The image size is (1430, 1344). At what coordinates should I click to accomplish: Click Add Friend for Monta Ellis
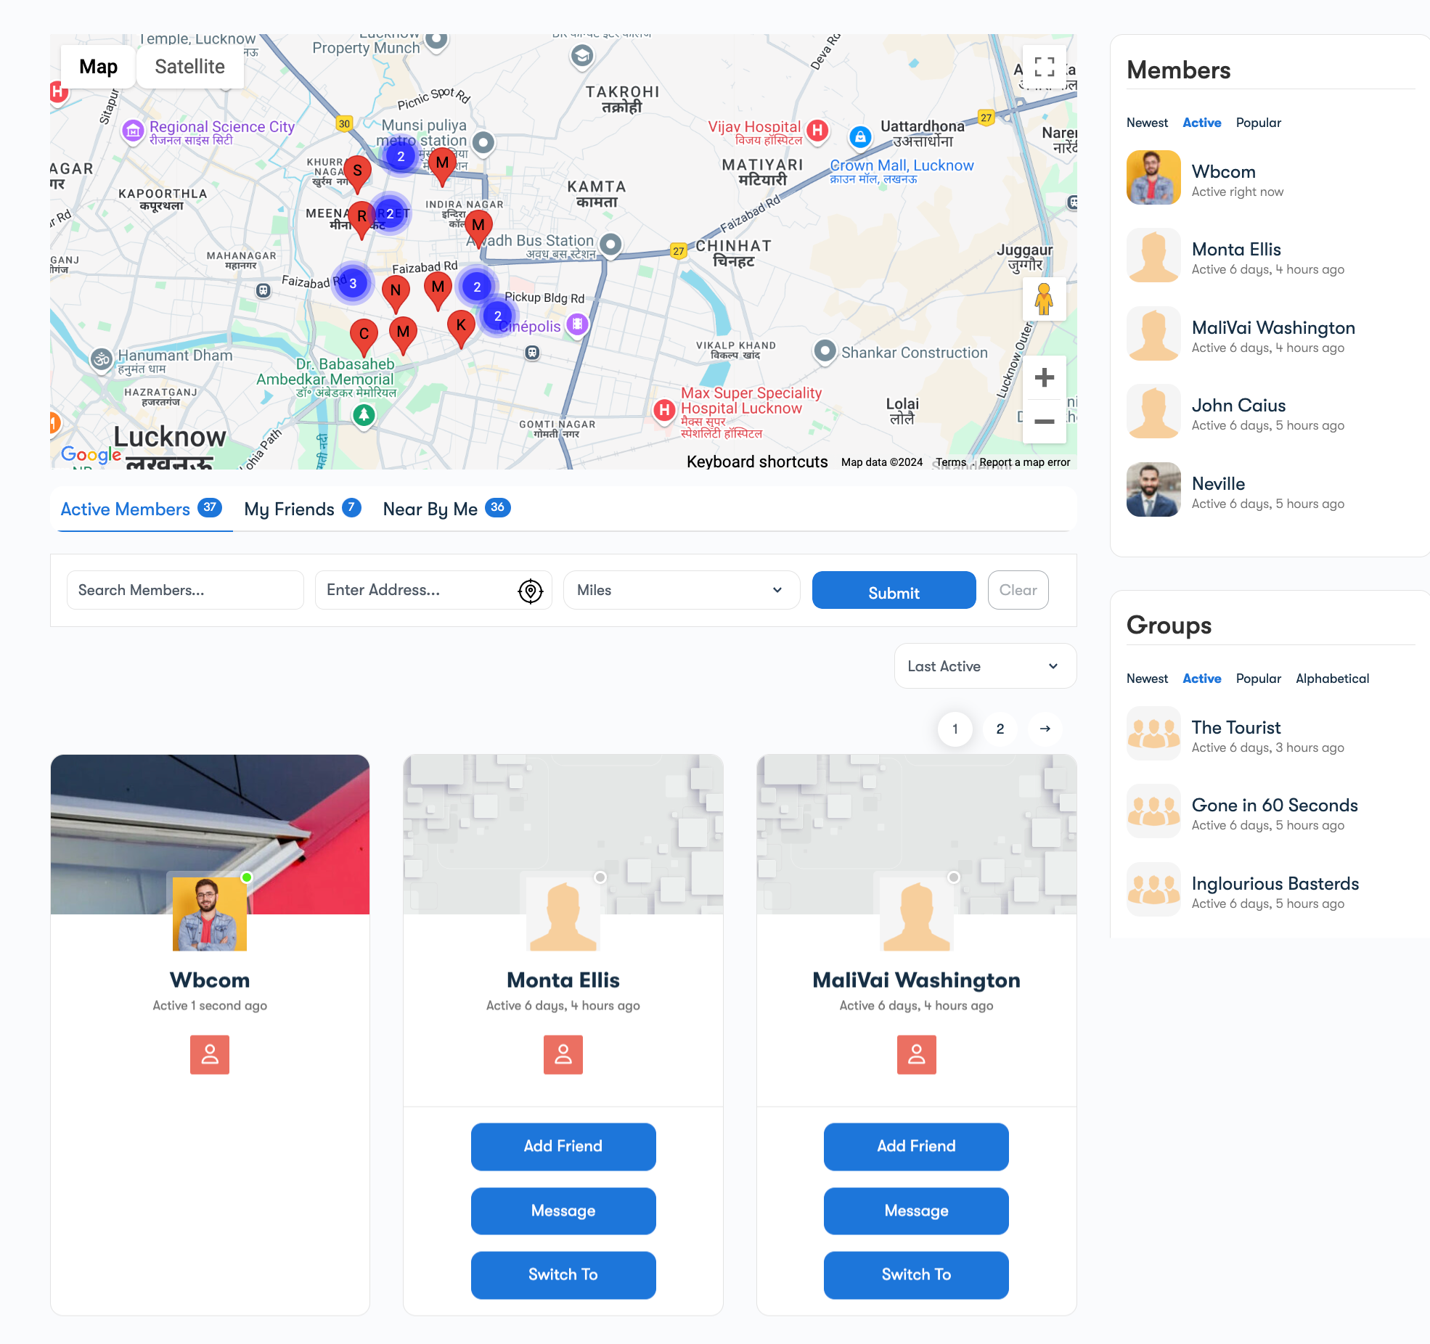tap(563, 1146)
